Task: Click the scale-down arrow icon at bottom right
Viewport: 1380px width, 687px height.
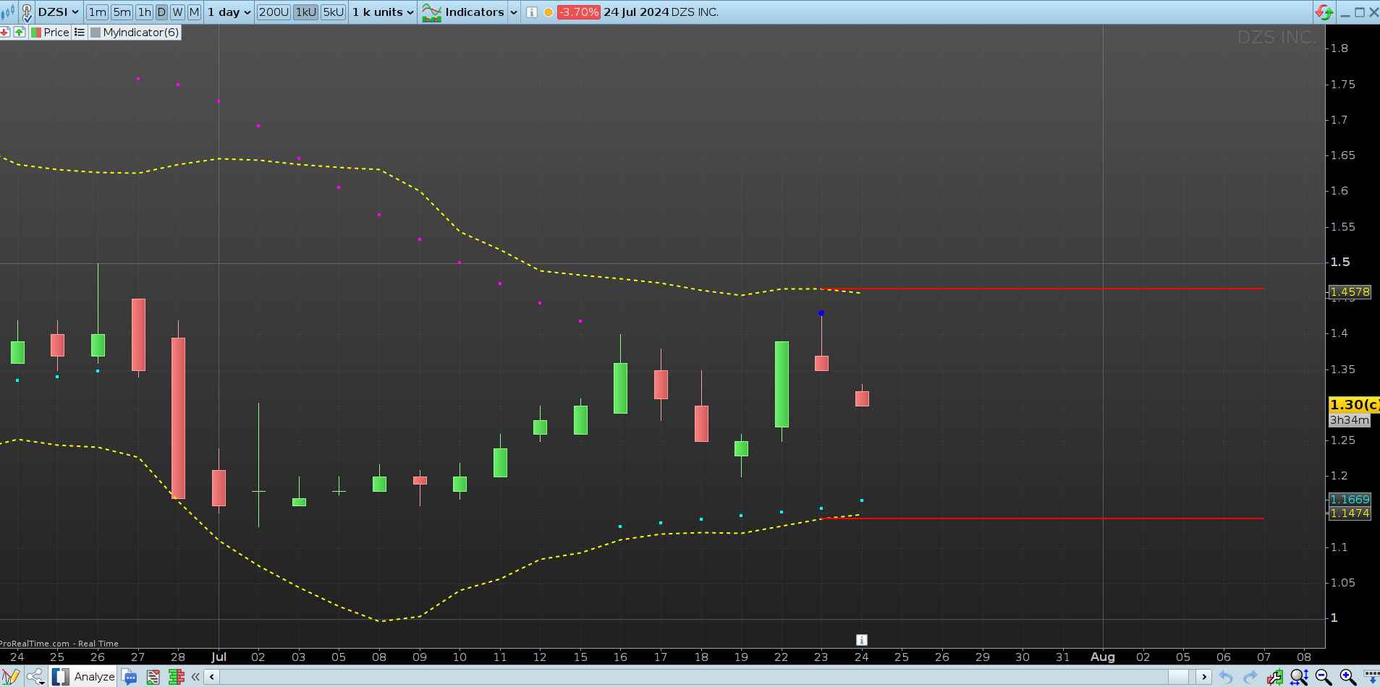Action: (x=1371, y=677)
